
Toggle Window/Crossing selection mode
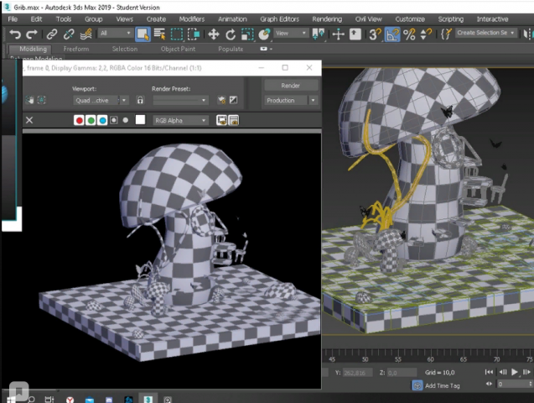(194, 34)
